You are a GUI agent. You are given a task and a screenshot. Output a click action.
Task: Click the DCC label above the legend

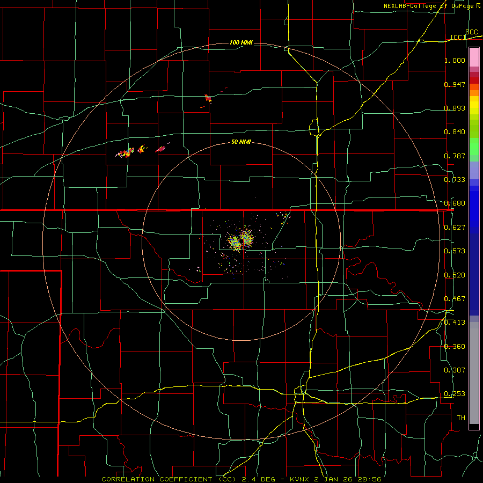472,32
